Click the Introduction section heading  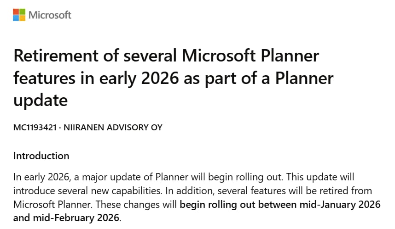41,156
